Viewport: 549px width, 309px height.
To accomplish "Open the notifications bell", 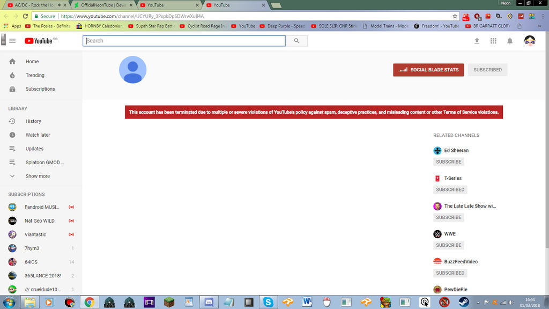I will (510, 41).
